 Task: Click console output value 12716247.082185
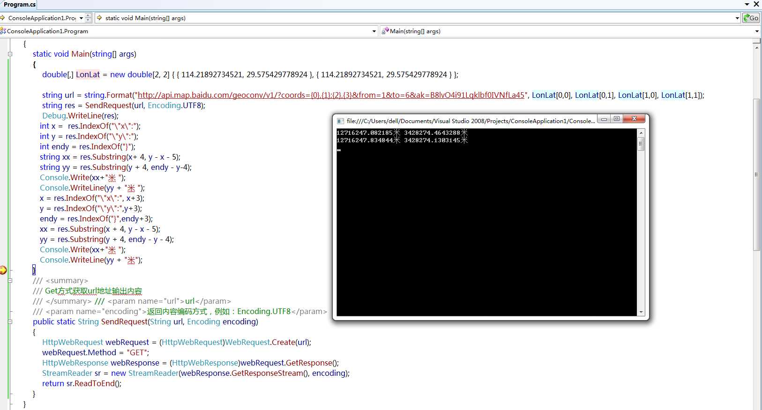(x=365, y=133)
